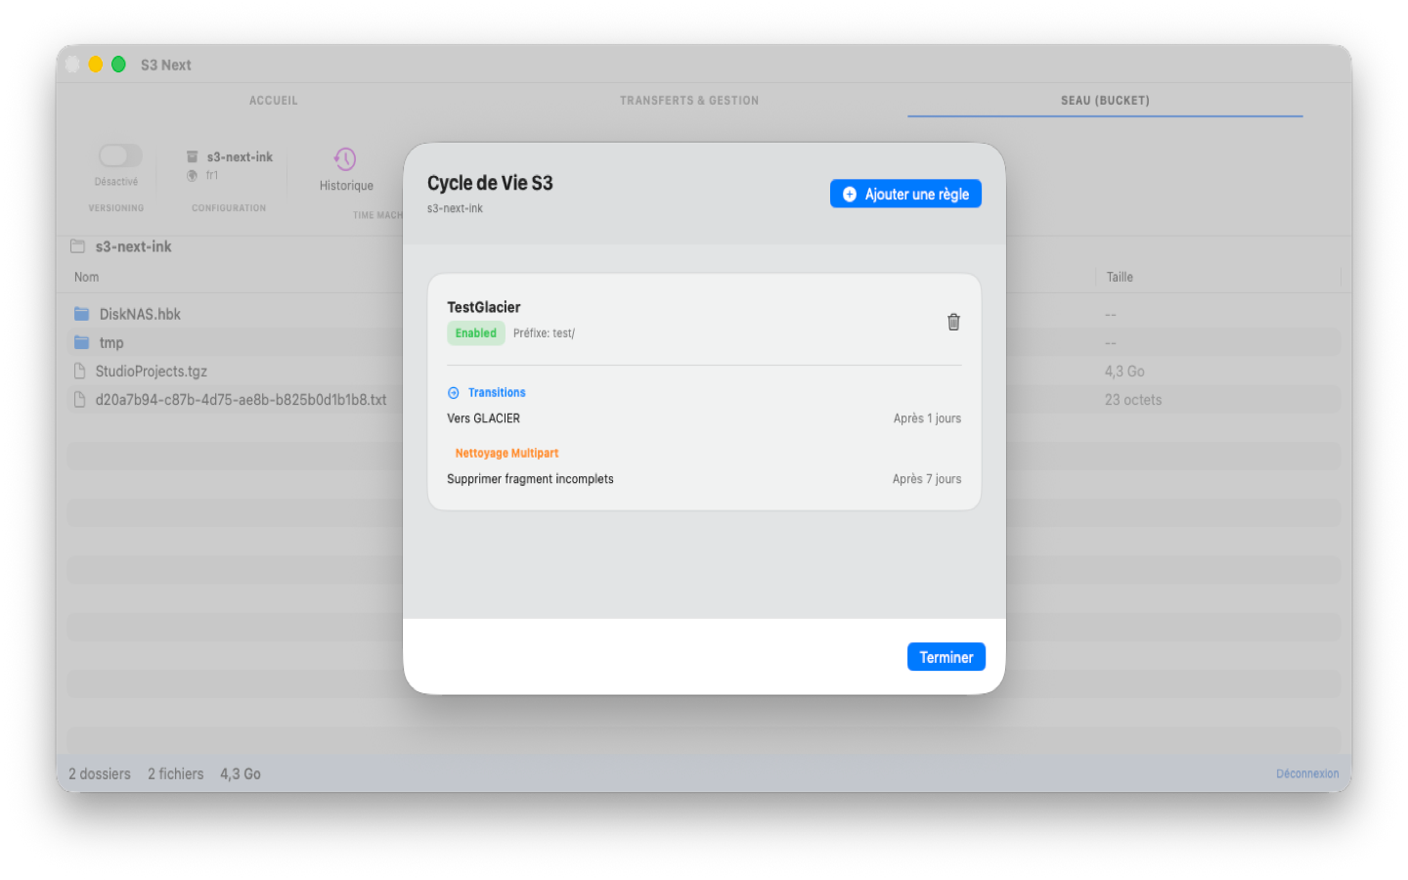Click the 'Préfixe: test/' text
The width and height of the screenshot is (1408, 880).
544,333
